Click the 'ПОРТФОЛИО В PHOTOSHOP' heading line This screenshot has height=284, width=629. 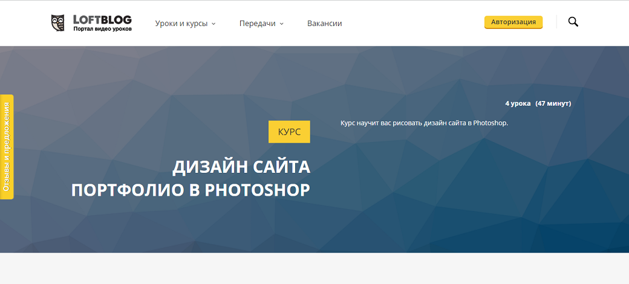pos(191,189)
